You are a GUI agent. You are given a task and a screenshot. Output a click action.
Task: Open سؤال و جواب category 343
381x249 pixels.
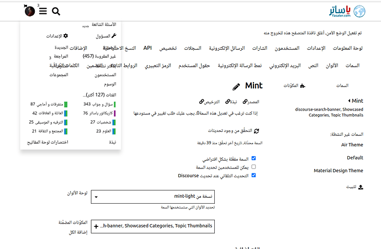pos(99,104)
